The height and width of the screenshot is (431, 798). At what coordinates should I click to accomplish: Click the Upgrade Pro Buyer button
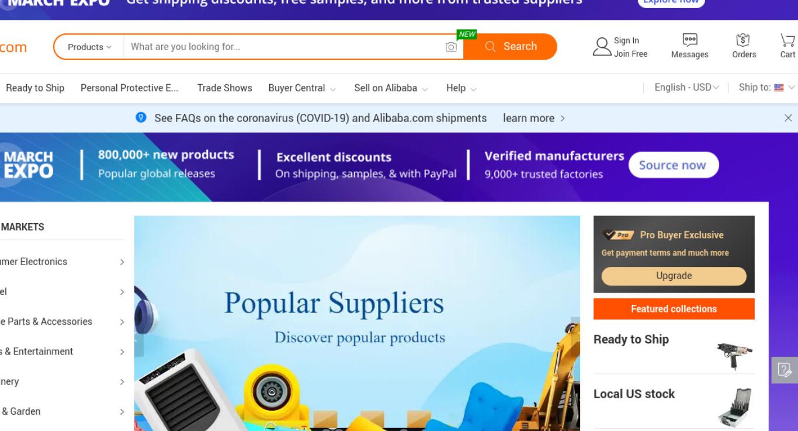click(674, 276)
